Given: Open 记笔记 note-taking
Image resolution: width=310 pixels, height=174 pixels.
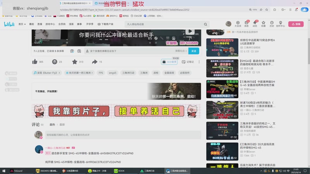Looking at the screenshot, I should [x=188, y=62].
